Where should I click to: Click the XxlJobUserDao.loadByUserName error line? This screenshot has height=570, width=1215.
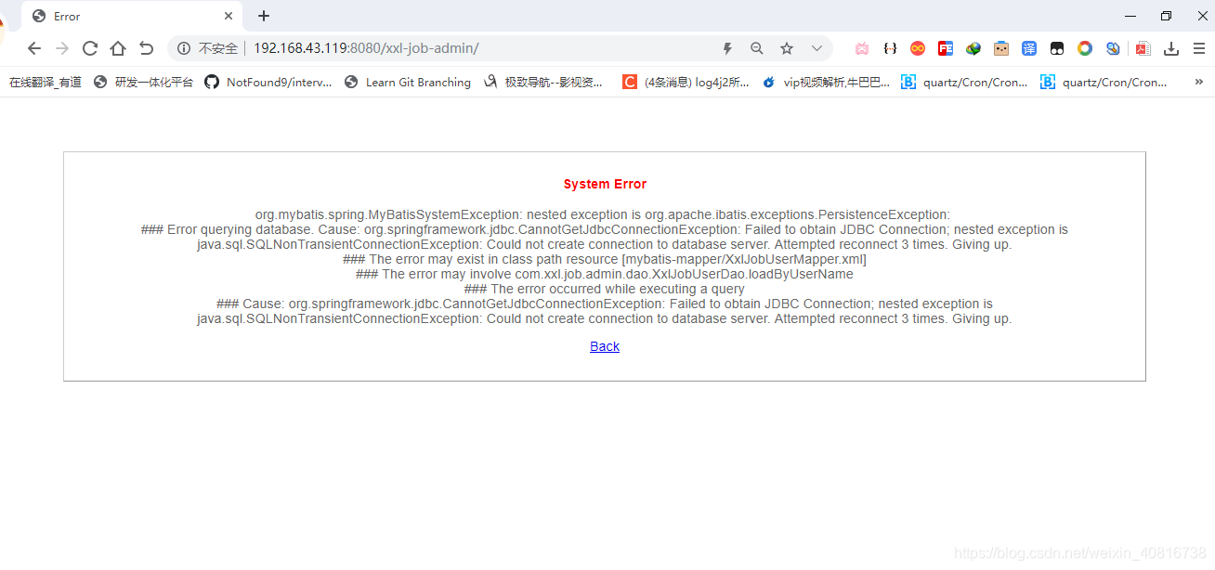click(x=605, y=274)
